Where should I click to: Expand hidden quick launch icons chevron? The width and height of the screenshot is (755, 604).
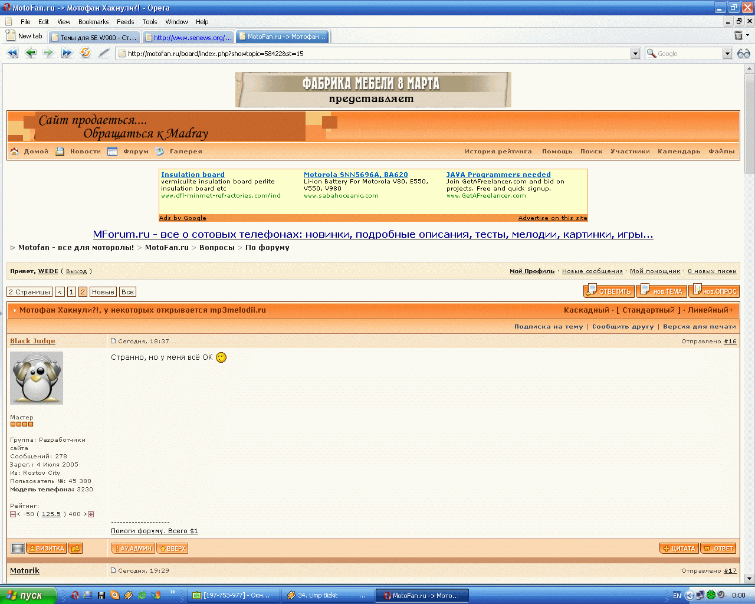pos(172,592)
